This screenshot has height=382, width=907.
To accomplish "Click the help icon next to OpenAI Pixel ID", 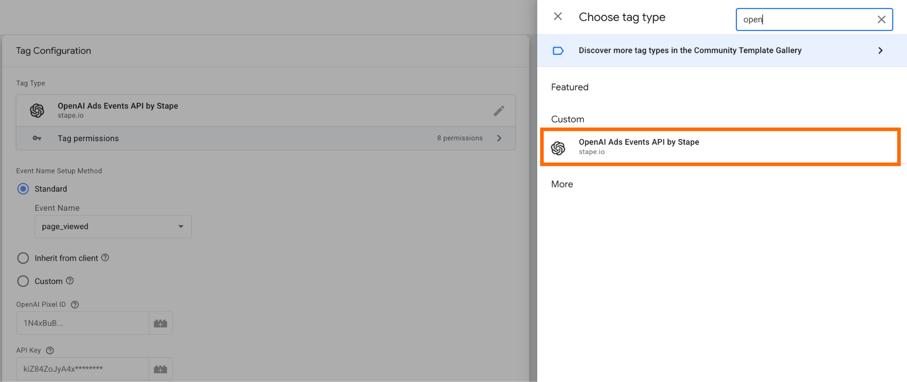I will (75, 305).
